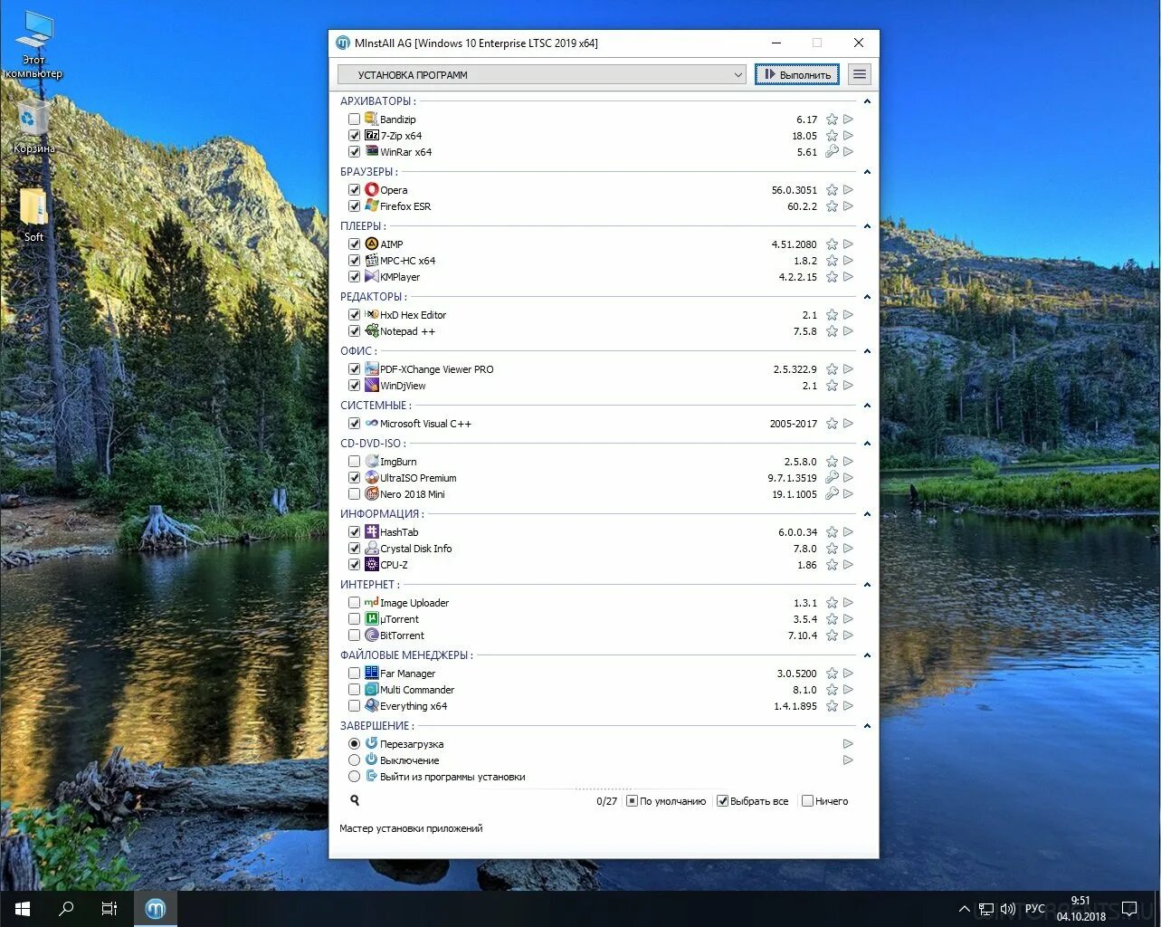Click the play arrow in AIMP row
Viewport: 1161px width, 927px height.
[848, 244]
